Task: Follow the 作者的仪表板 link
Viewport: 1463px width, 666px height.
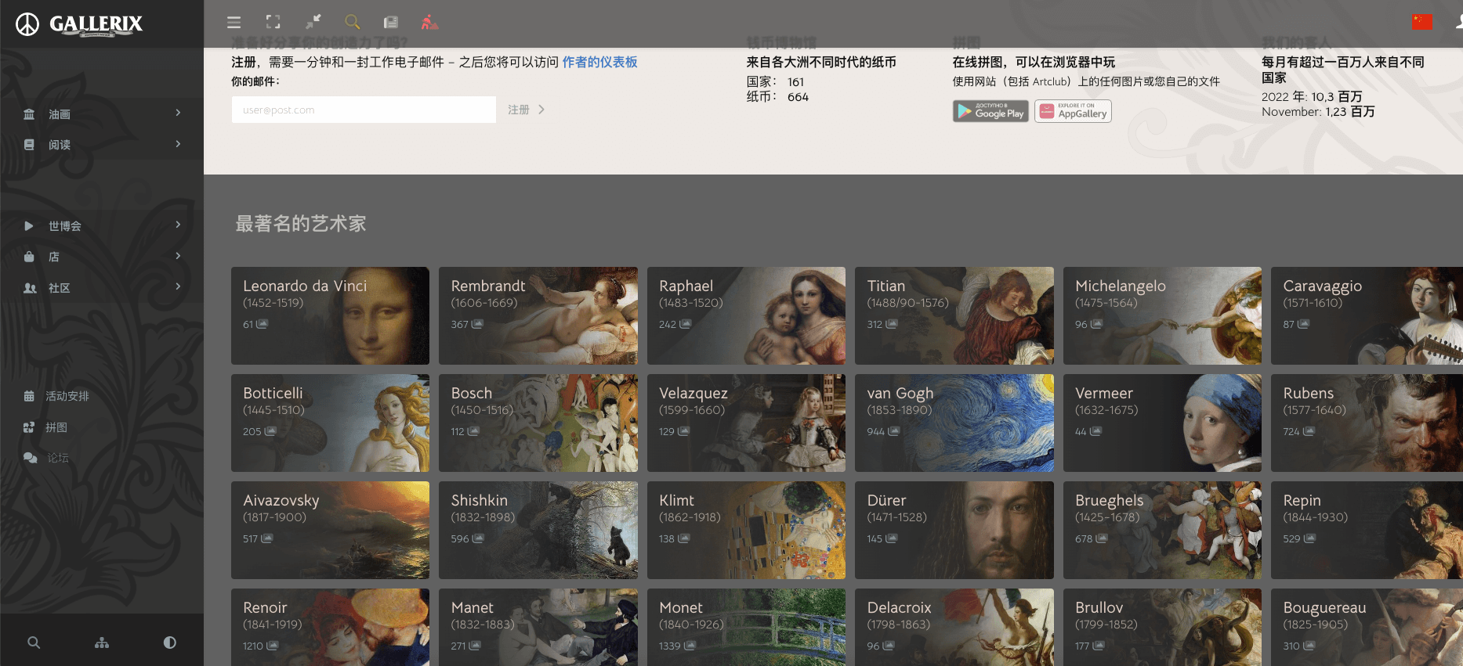Action: 599,62
